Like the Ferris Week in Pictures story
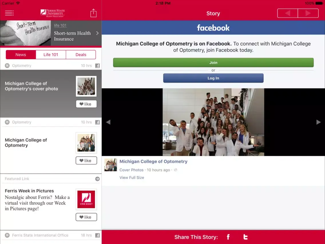This screenshot has height=244, width=325. [86, 217]
